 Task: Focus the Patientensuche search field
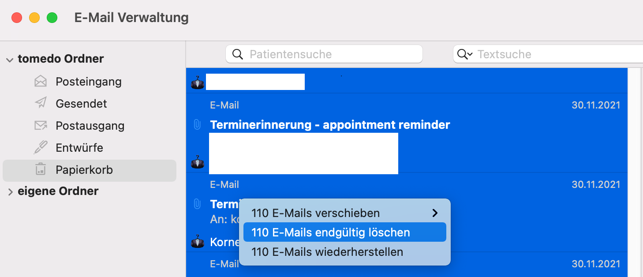click(x=324, y=54)
